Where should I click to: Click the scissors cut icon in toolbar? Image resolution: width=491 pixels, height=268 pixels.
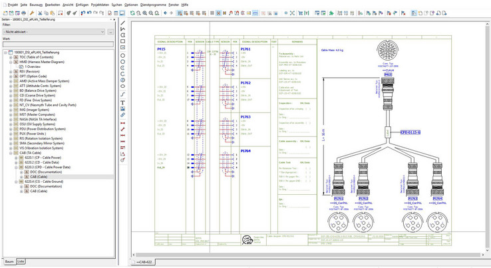tap(40, 13)
